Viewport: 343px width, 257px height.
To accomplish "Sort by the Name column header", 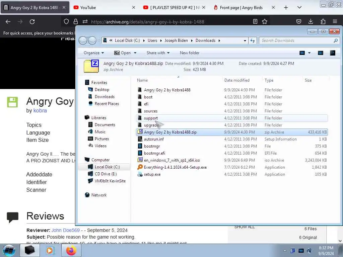I will [x=179, y=80].
